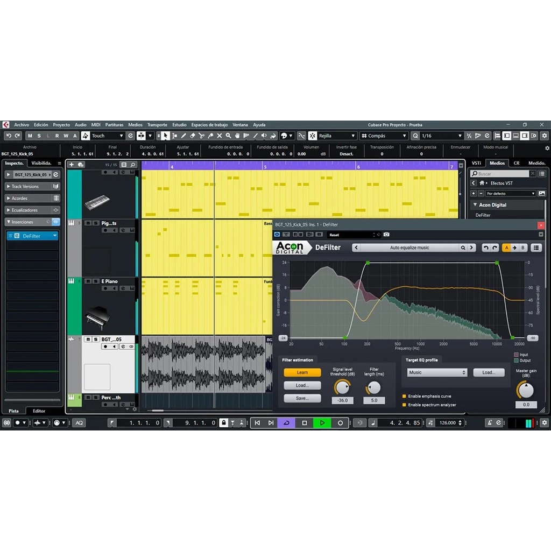Open the 1/16 quantize preset dropdown
Image resolution: width=551 pixels, height=551 pixels.
(460, 136)
